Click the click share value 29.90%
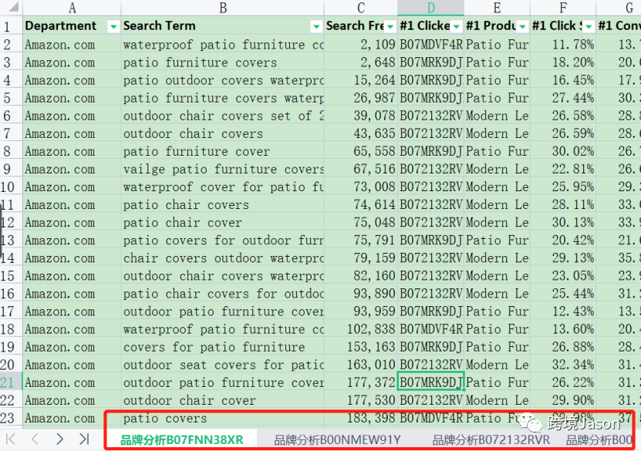This screenshot has height=451, width=641. (573, 401)
